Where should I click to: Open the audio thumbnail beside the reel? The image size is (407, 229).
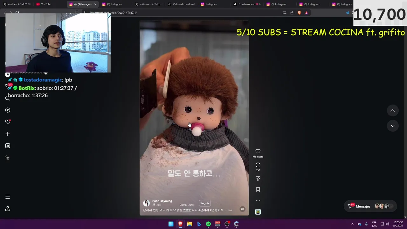pyautogui.click(x=258, y=212)
